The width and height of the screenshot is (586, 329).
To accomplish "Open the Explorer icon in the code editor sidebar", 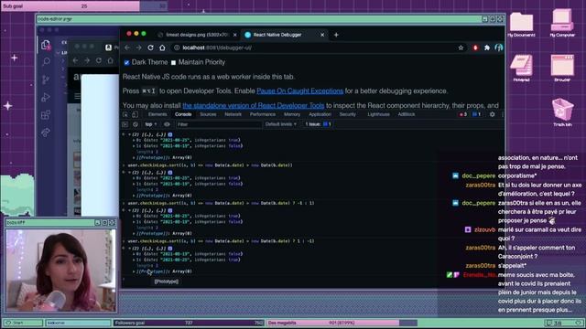I will pyautogui.click(x=46, y=45).
